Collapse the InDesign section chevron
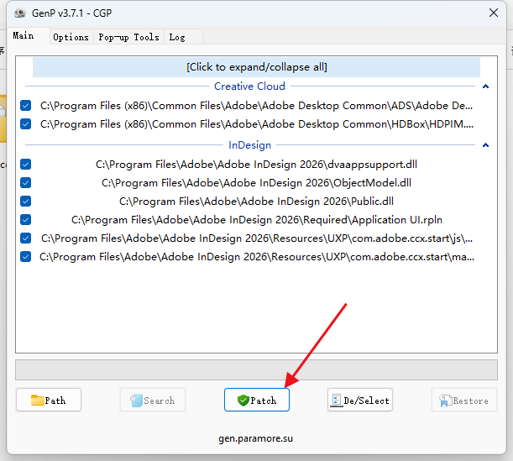The height and width of the screenshot is (461, 513). [485, 145]
